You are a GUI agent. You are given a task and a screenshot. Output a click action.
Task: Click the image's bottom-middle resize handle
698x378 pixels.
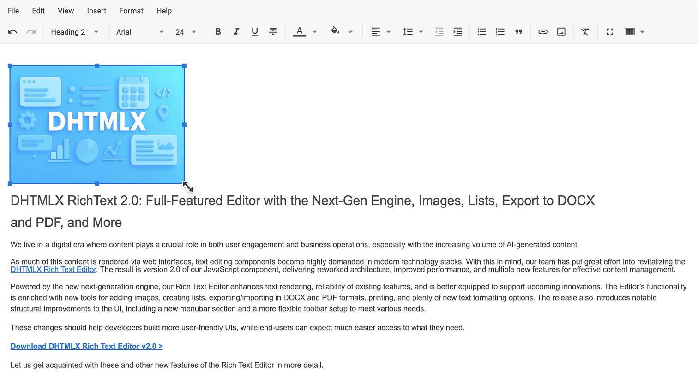tap(97, 183)
